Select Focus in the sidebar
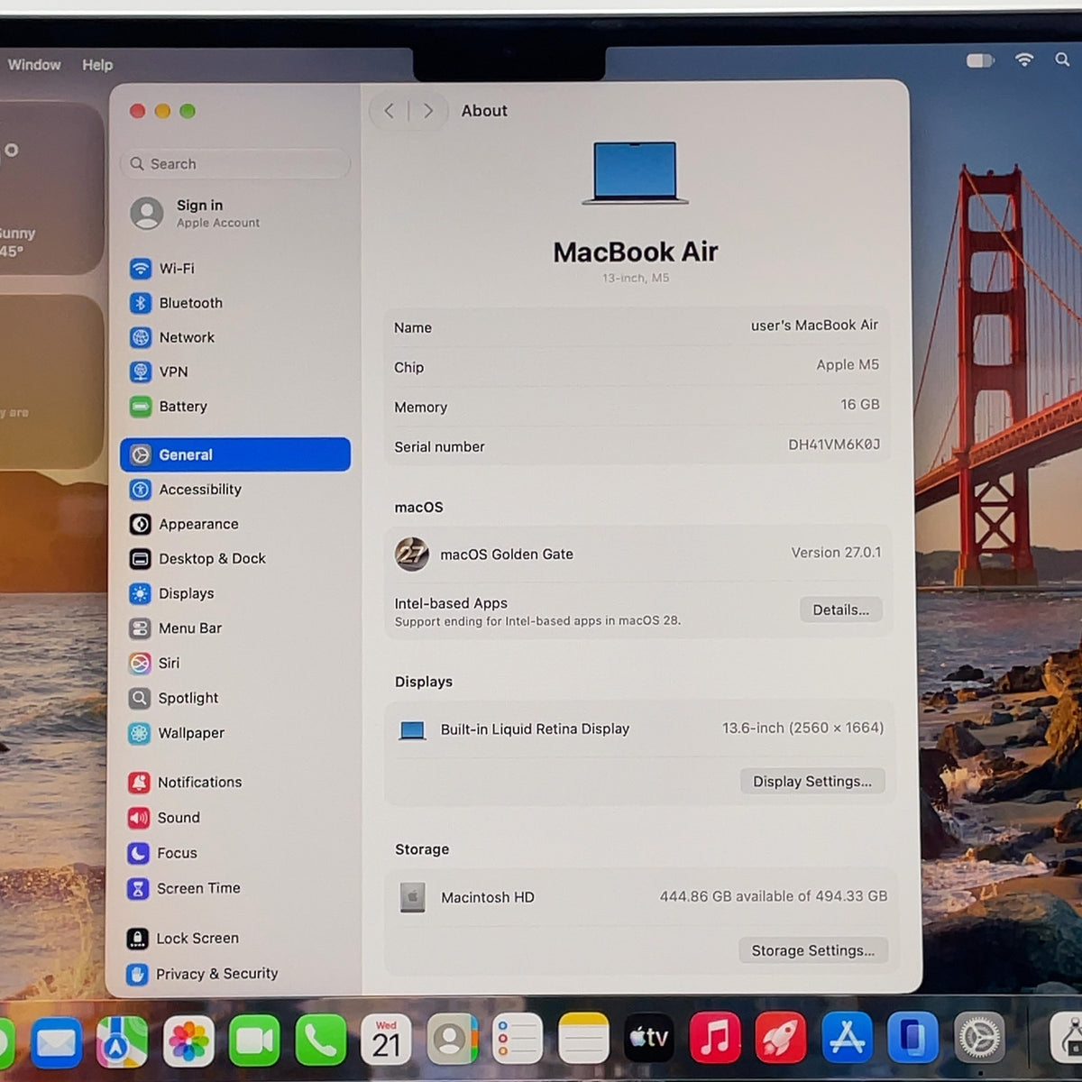This screenshot has height=1082, width=1082. pos(234,853)
